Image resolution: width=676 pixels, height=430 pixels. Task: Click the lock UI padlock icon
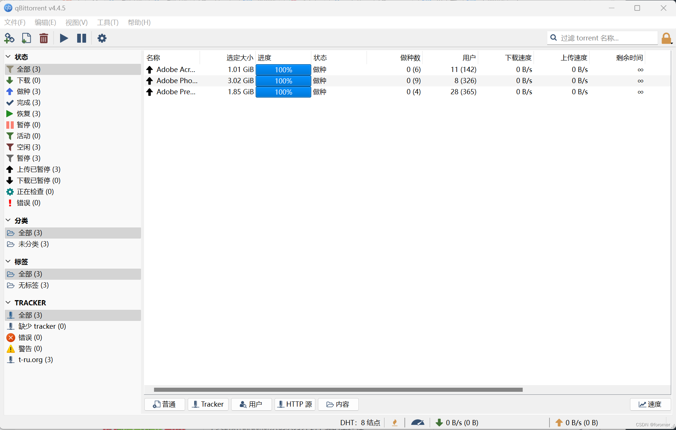tap(666, 38)
